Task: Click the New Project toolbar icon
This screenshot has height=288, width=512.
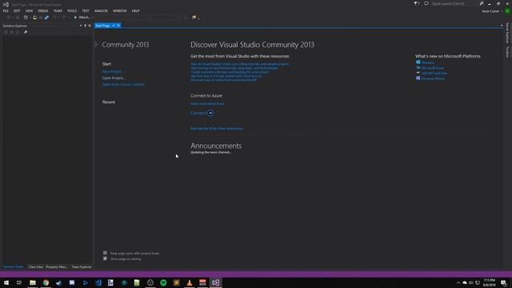Action: tap(26, 18)
